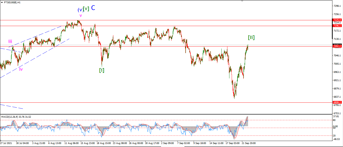
Task: Click the 7092.2 red price level tag
Action: pos(337,46)
